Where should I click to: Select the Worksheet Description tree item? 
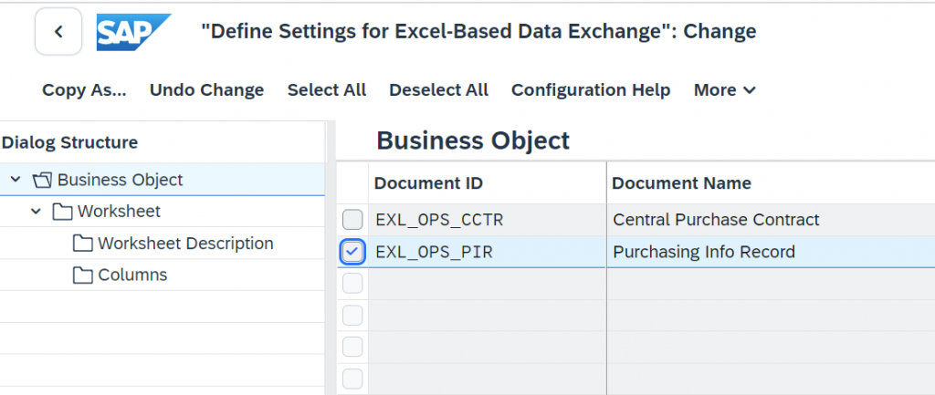click(x=185, y=243)
